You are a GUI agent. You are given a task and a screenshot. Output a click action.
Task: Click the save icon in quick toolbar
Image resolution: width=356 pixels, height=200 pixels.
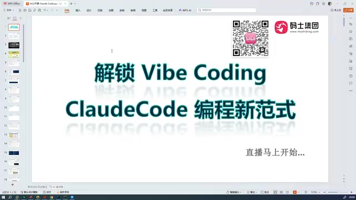[29, 10]
